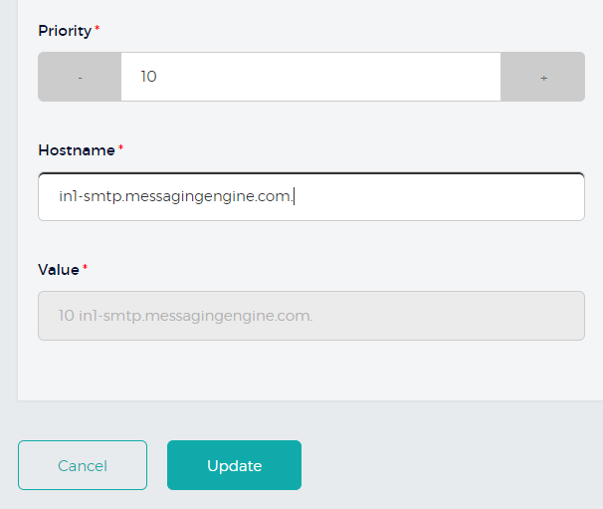The height and width of the screenshot is (509, 603).
Task: Decrease priority with the minus button
Action: point(80,77)
